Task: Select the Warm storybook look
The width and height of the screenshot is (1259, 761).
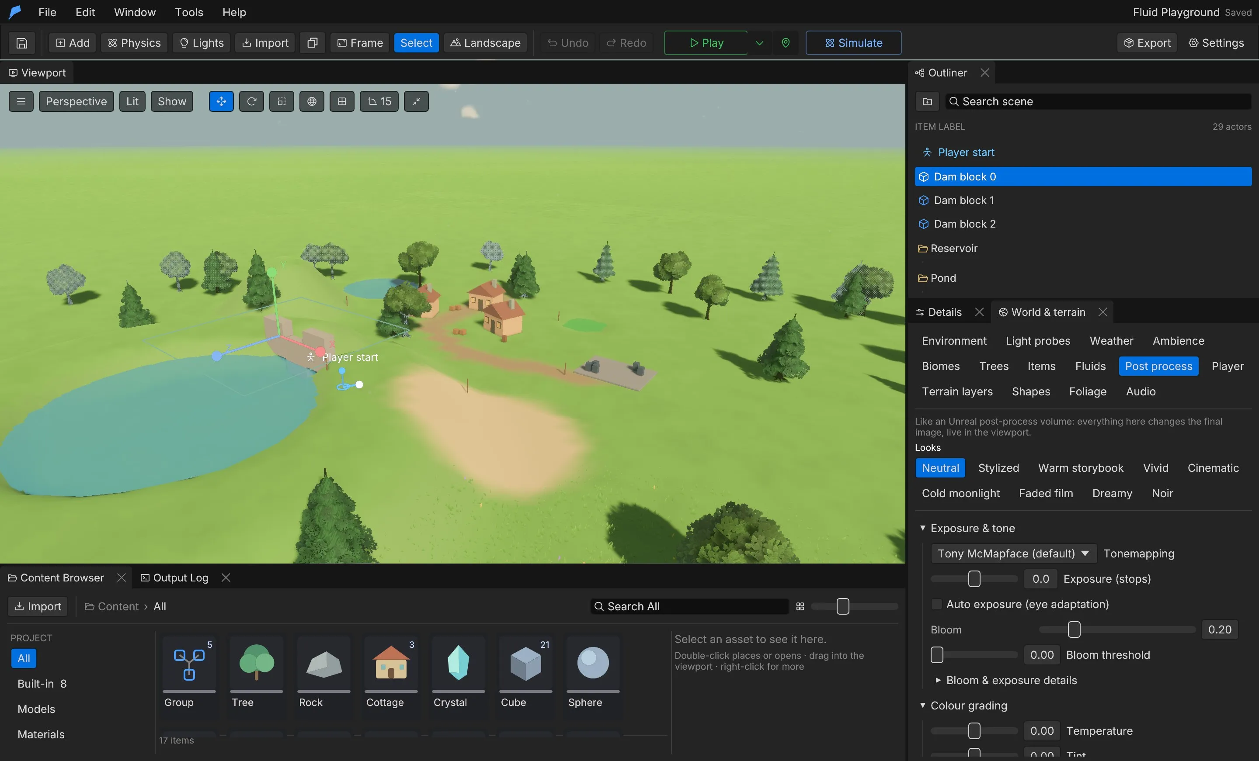Action: point(1081,468)
